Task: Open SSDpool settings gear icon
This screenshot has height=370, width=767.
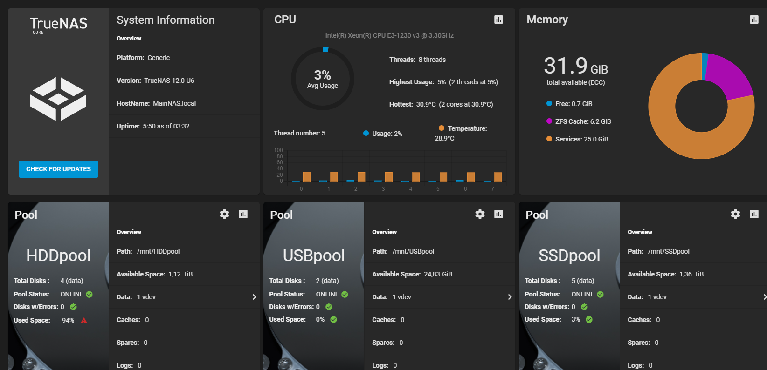Action: [x=735, y=214]
